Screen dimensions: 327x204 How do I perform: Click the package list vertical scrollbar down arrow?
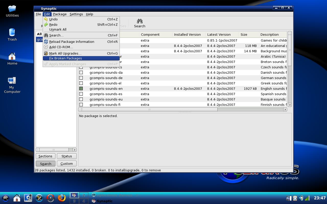pos(290,105)
